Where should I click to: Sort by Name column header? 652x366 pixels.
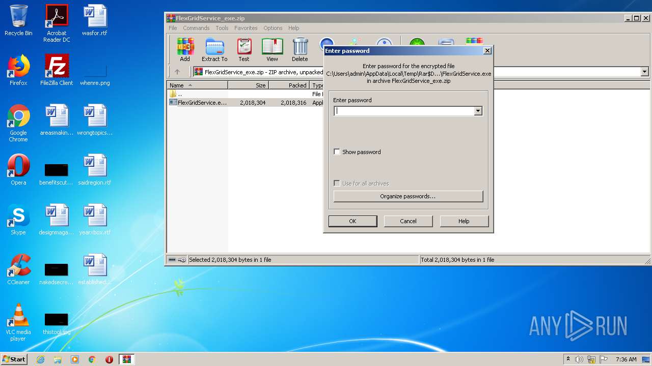[x=198, y=85]
